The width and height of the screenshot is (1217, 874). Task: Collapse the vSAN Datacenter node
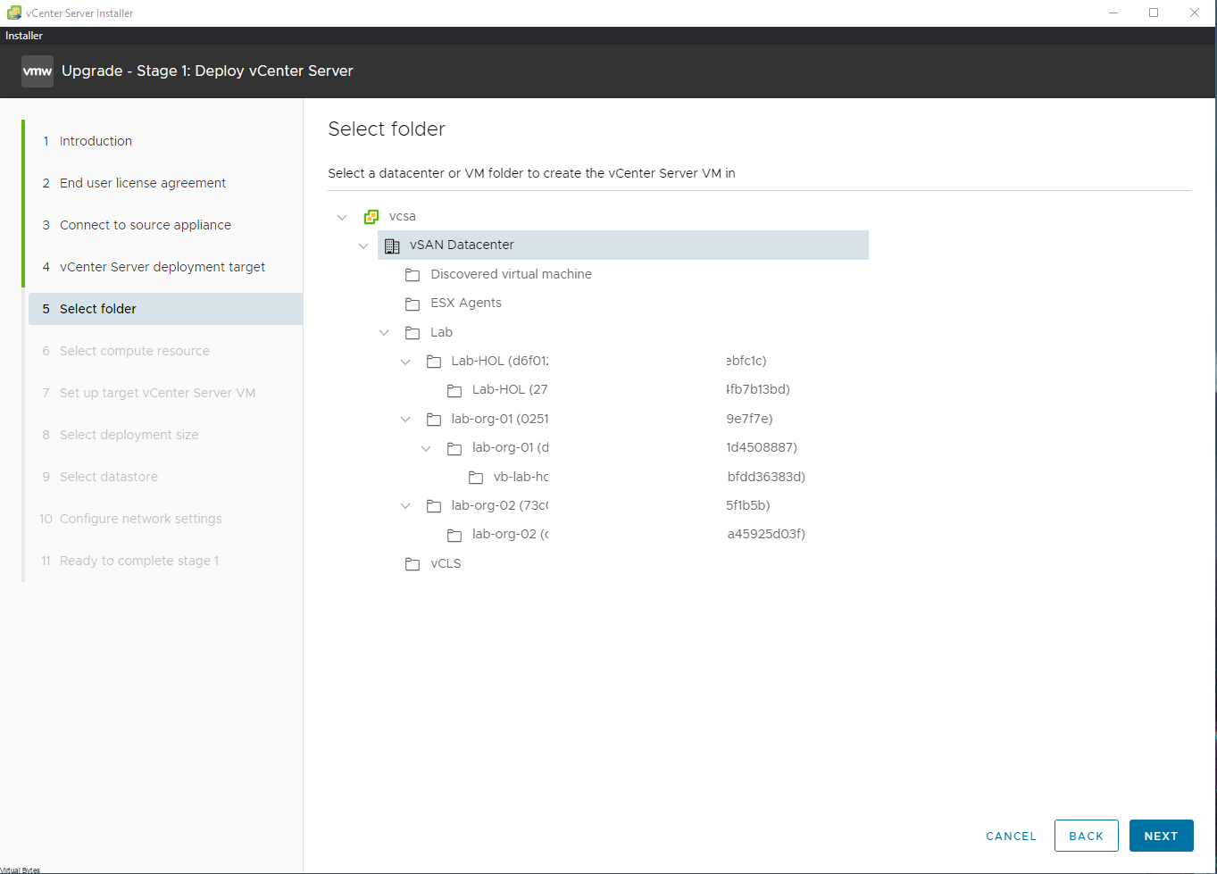(x=363, y=245)
